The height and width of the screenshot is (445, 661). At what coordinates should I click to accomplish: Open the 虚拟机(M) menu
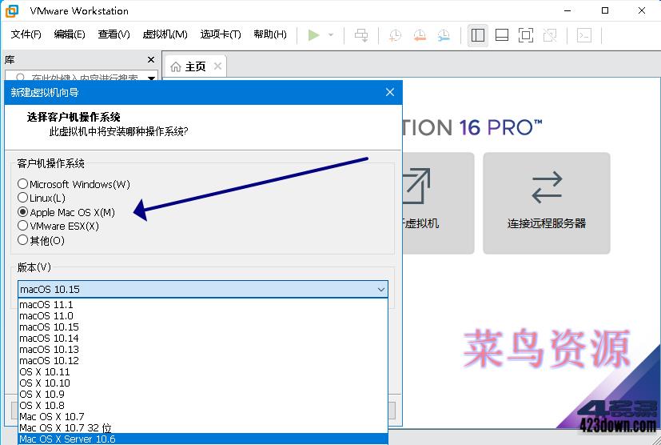tap(165, 34)
